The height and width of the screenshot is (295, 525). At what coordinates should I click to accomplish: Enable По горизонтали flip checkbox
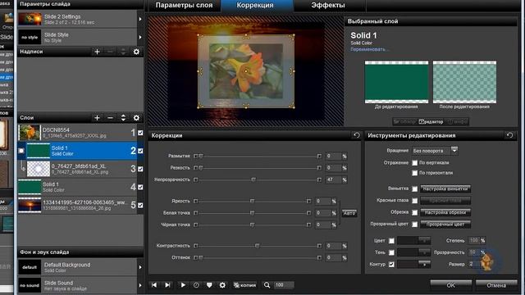coord(414,173)
